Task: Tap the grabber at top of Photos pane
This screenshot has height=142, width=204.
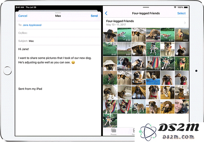Action: point(146,7)
